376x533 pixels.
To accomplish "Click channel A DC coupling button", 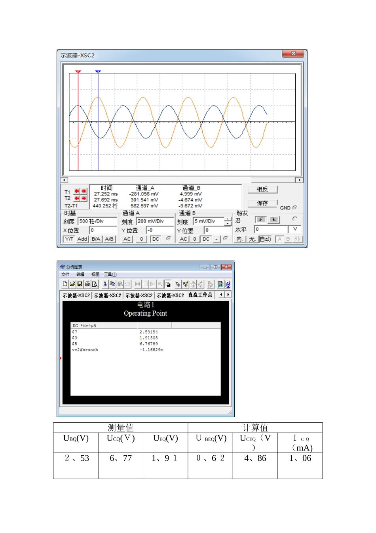I will tap(156, 239).
